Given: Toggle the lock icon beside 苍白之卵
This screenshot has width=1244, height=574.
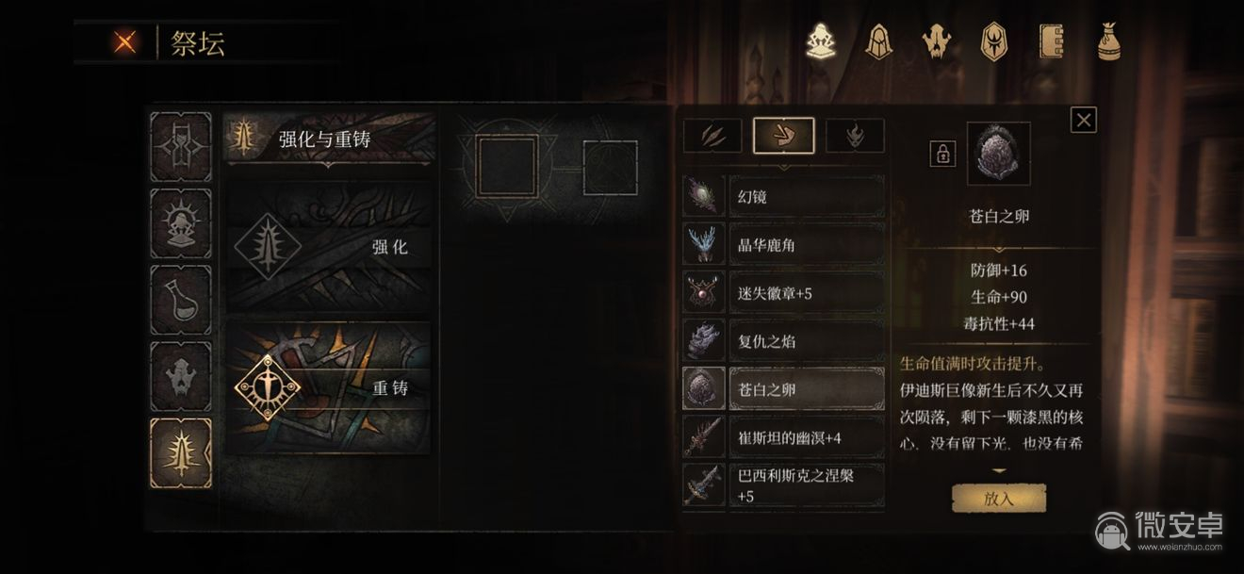Looking at the screenshot, I should [x=942, y=154].
